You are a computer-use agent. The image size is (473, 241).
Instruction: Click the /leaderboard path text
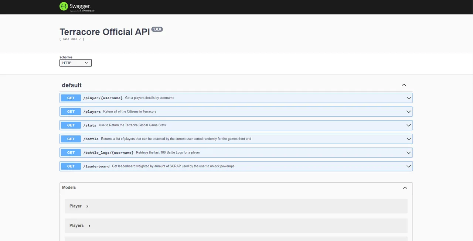click(96, 166)
